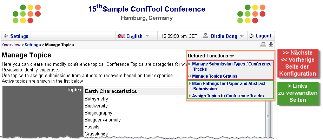Viewport: 323px width, 140px height.
Task: Click the print page icon
Action: [x=263, y=45]
